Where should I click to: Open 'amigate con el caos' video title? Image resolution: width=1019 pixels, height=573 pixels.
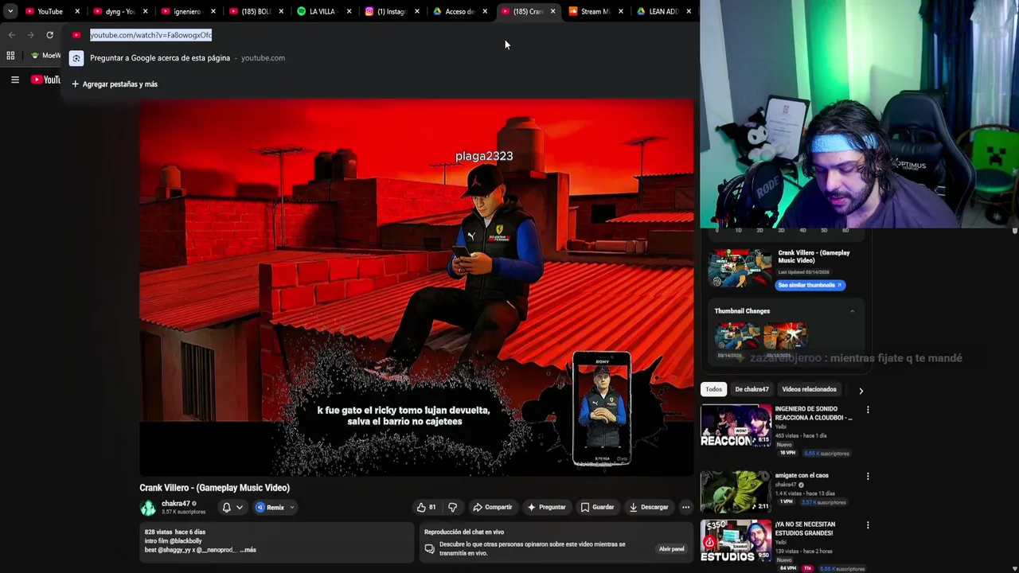coord(802,476)
